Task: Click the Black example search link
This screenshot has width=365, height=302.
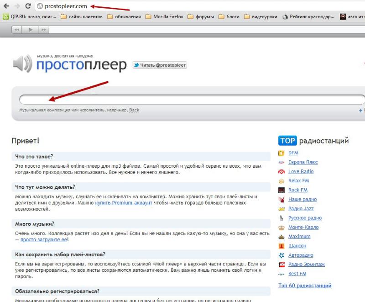Action: point(134,110)
